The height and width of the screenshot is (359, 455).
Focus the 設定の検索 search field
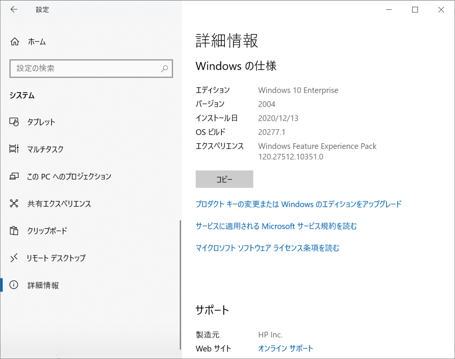(x=91, y=69)
